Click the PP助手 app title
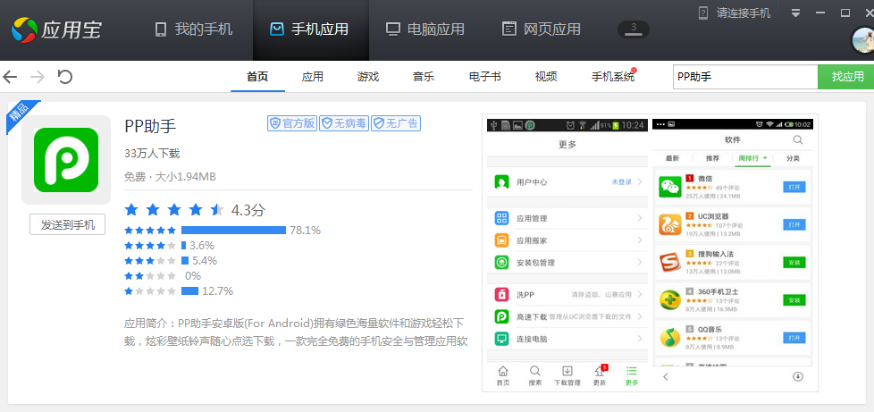The width and height of the screenshot is (874, 412). (x=150, y=127)
